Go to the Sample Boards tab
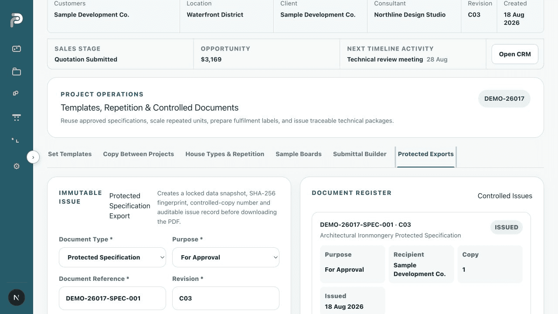Screen dimensions: 558x314 click(x=299, y=154)
